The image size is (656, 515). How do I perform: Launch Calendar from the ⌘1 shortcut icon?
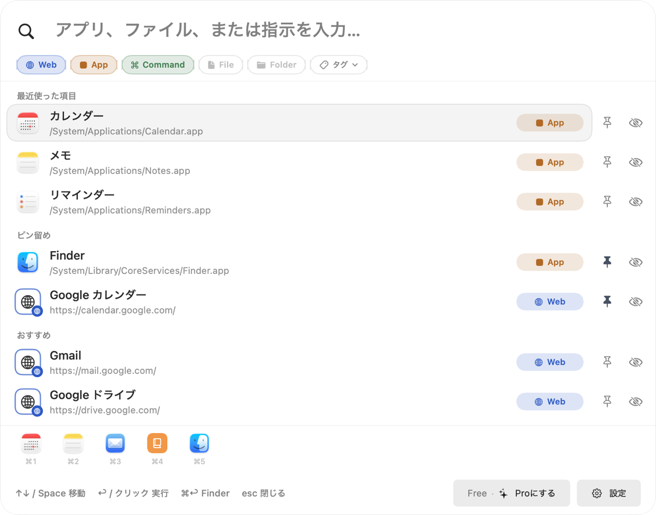pyautogui.click(x=31, y=443)
